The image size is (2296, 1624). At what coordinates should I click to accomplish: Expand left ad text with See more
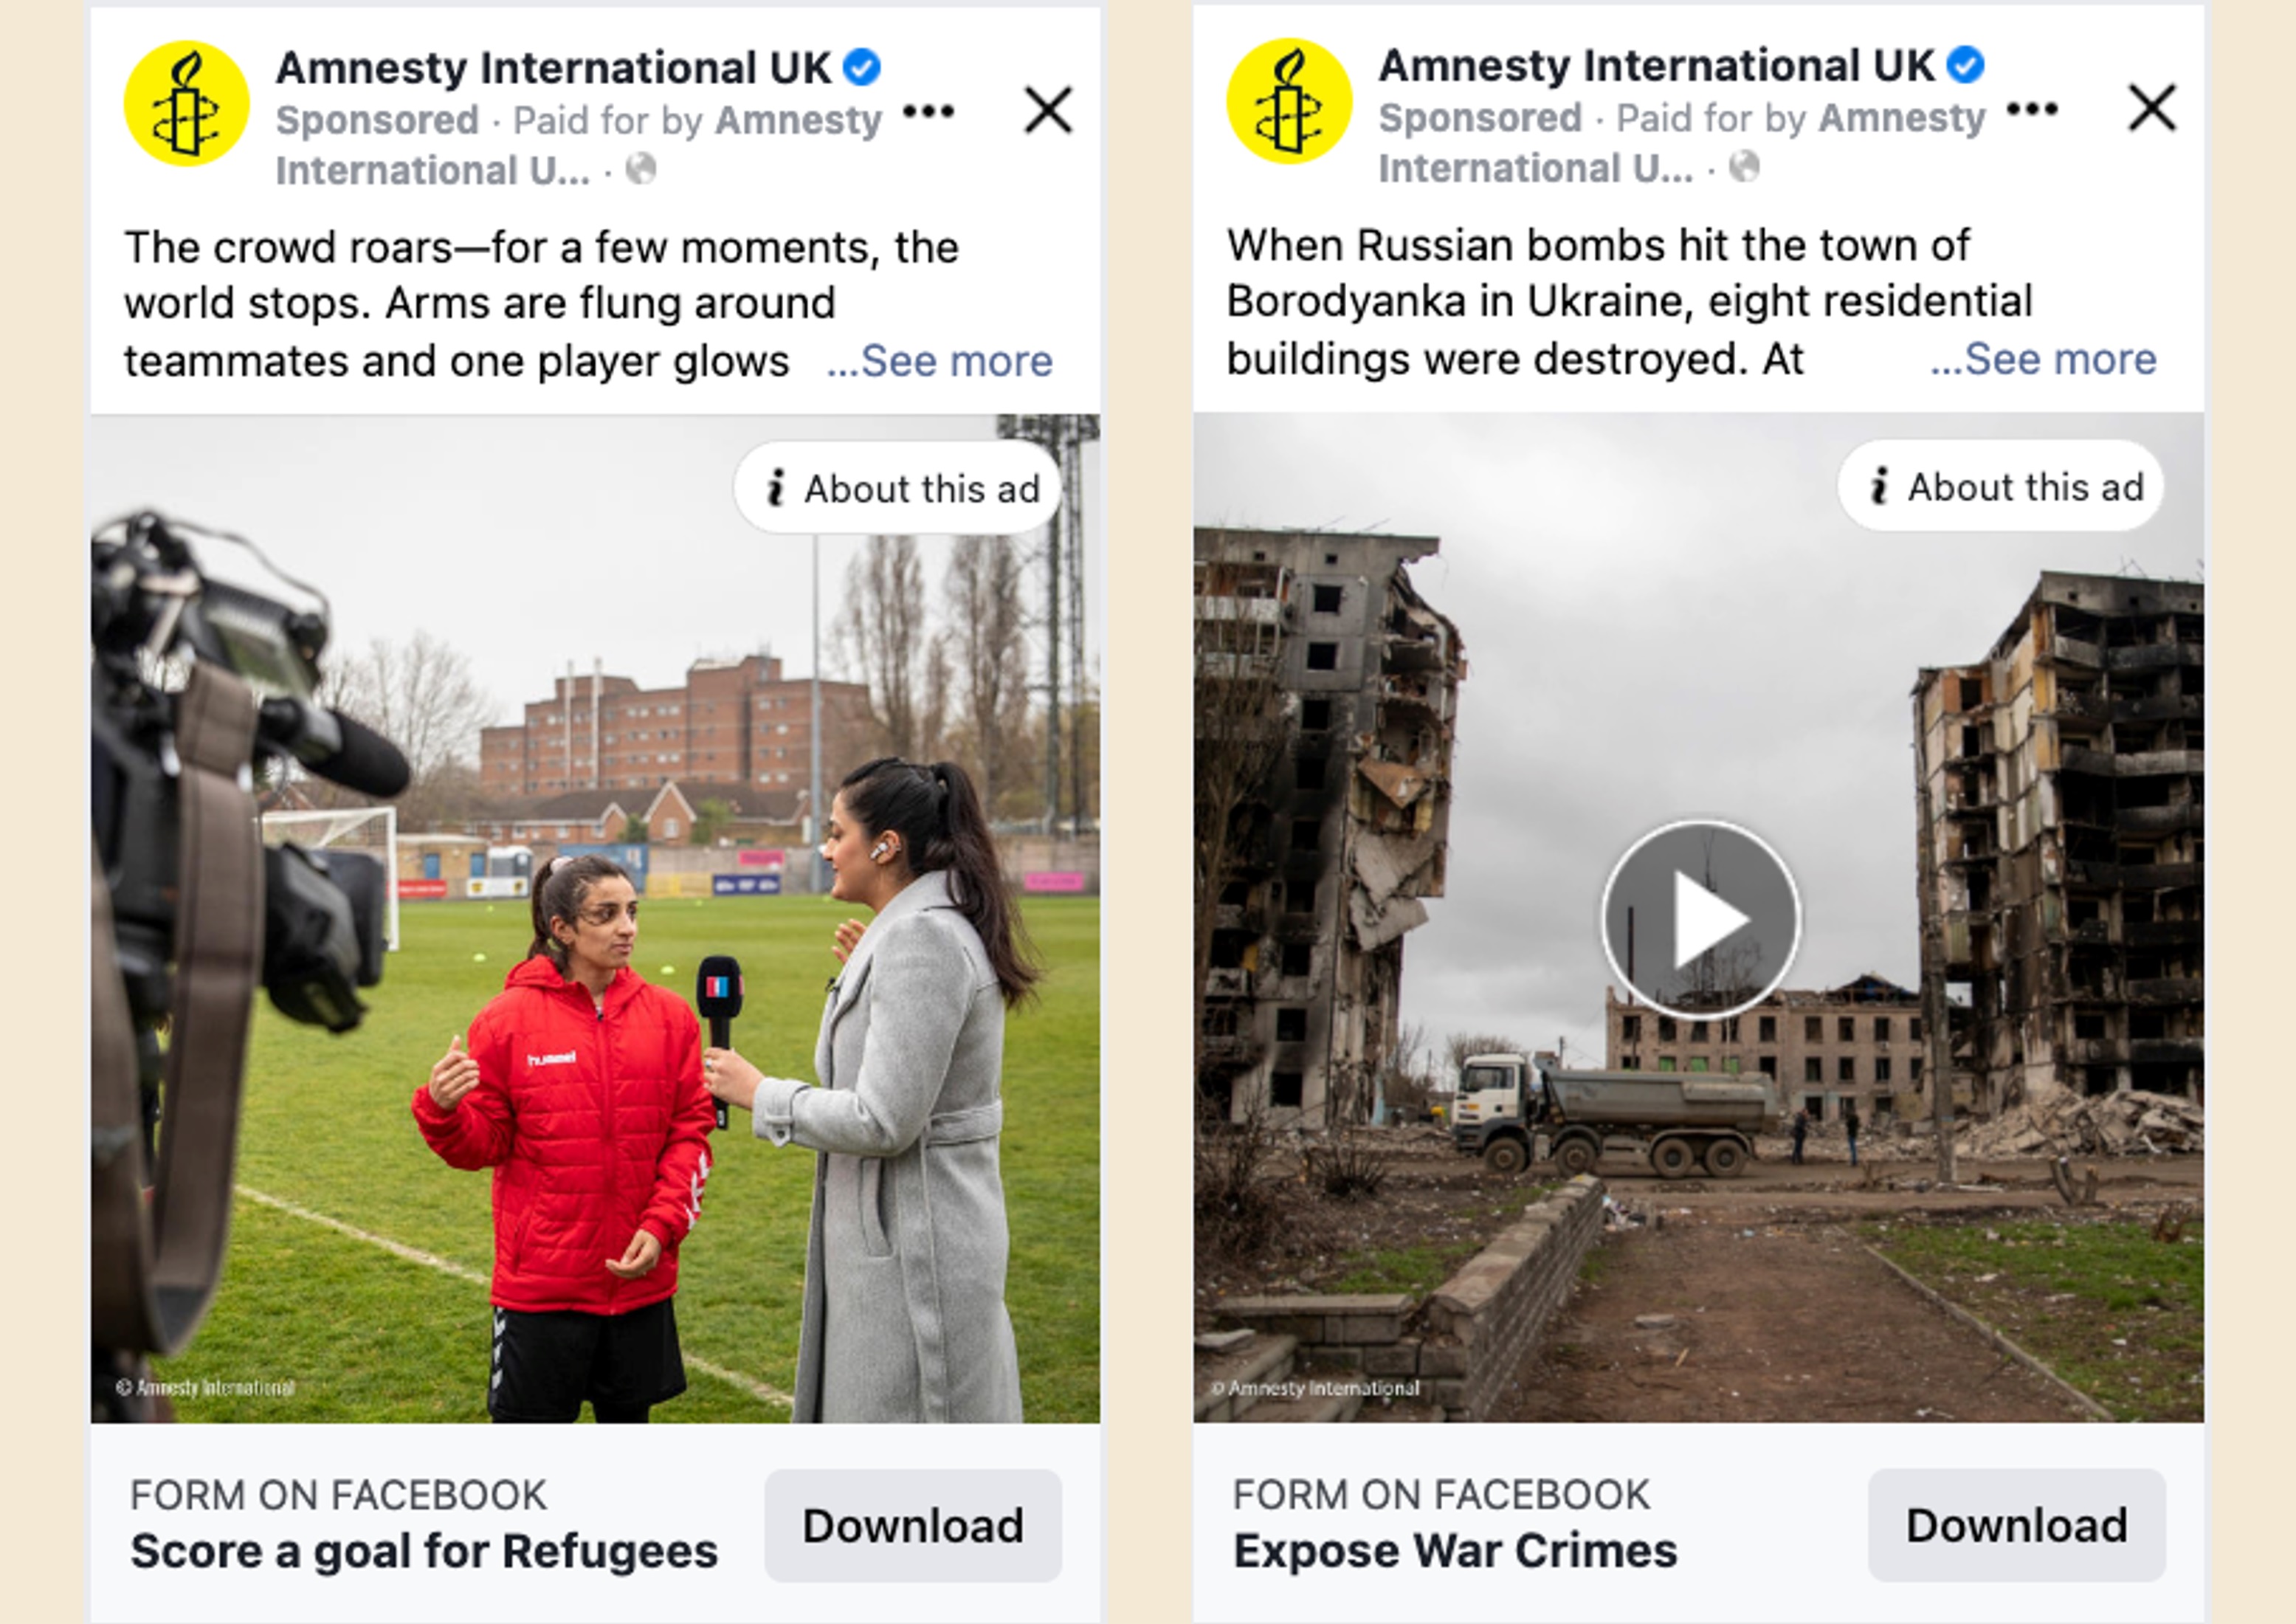(940, 361)
